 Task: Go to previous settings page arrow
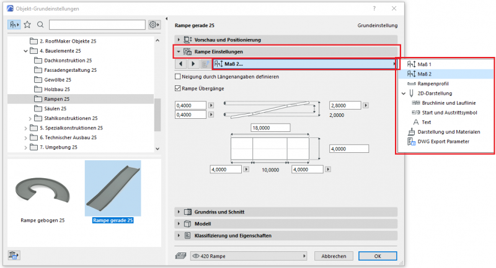[x=180, y=64]
